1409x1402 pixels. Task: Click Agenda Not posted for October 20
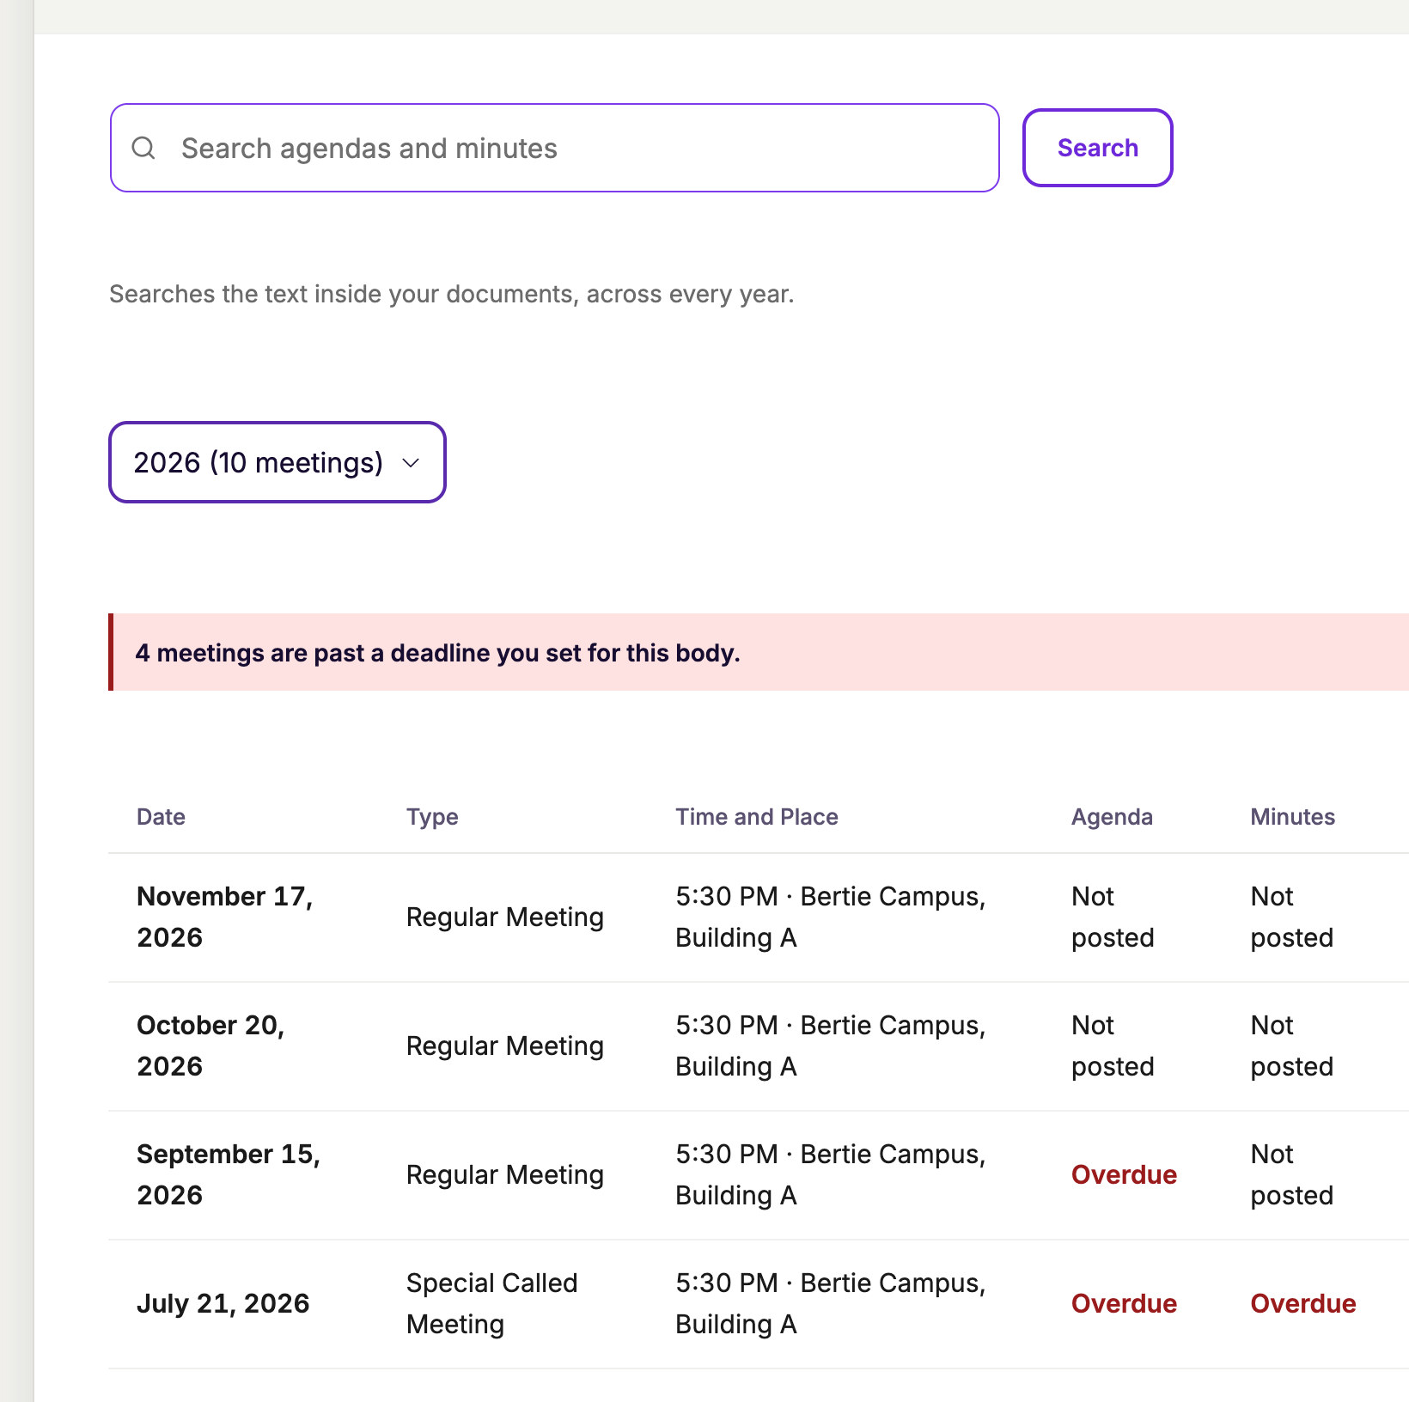tap(1113, 1045)
